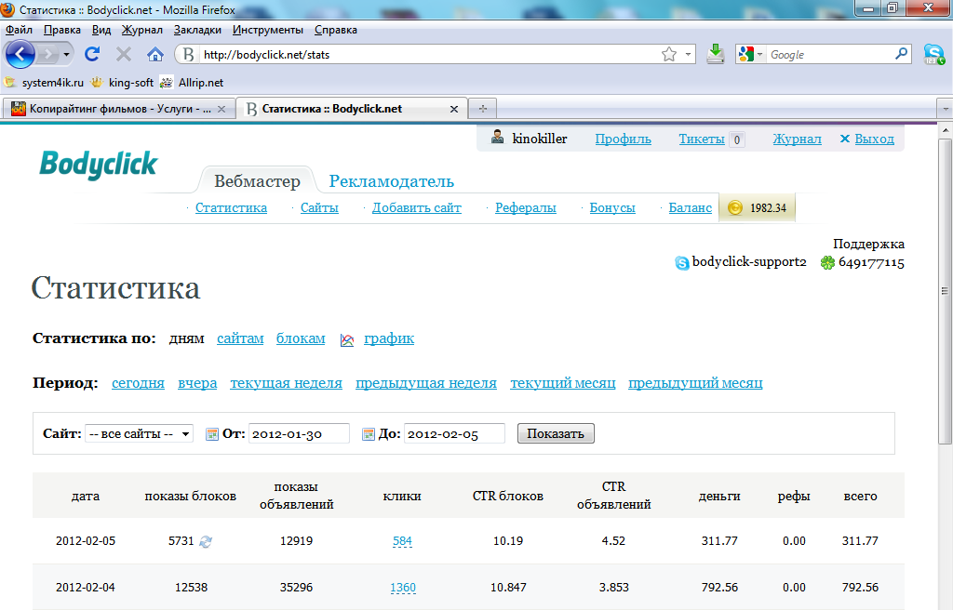Open the downloads arrow icon
Viewport: 953px width, 610px height.
716,54
